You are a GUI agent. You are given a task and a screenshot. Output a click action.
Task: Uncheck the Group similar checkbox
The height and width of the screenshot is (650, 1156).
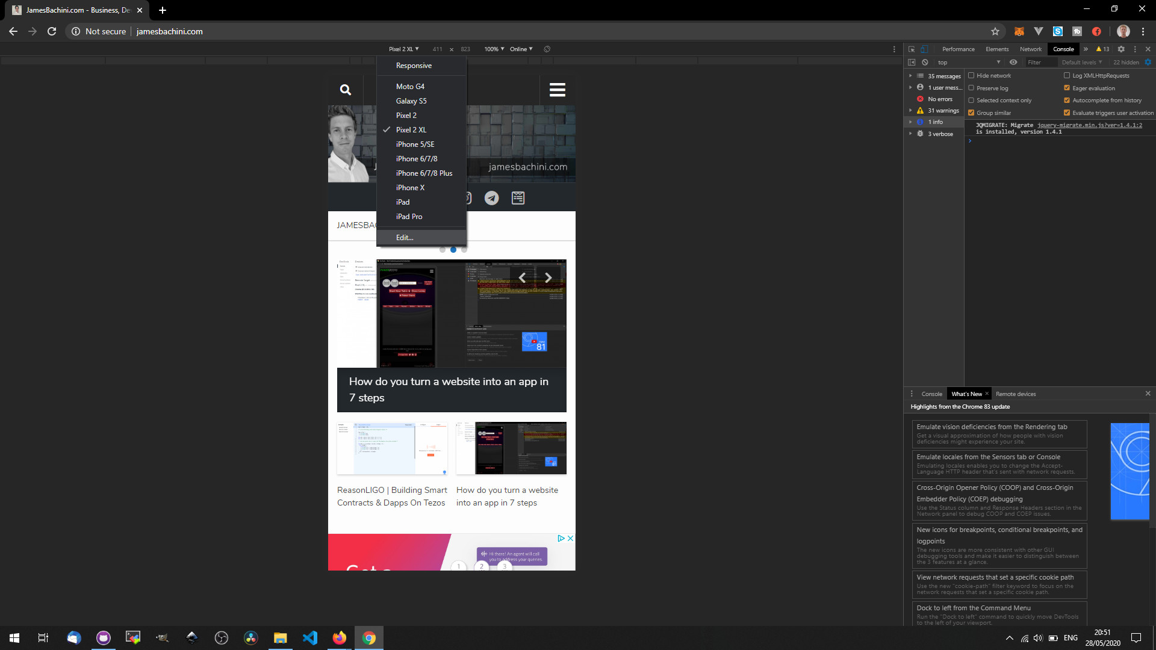pyautogui.click(x=971, y=113)
